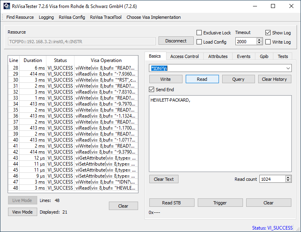Select log line 47 viWrite *IDN? row
The height and width of the screenshot is (232, 301).
(73, 182)
